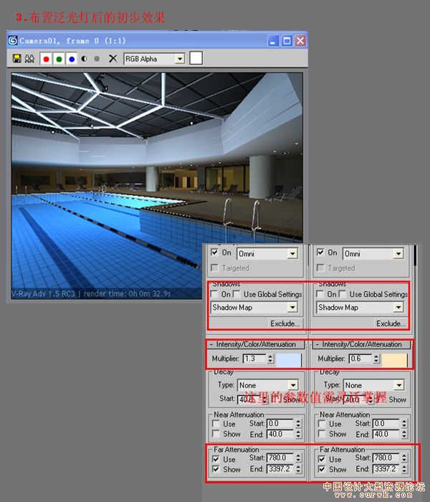Screen dimensions: 430x502
Task: Check Near Attenuation Show in right panel
Action: click(x=322, y=434)
